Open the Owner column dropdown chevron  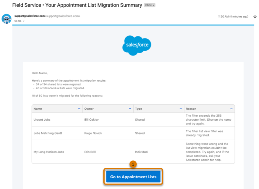coord(130,109)
